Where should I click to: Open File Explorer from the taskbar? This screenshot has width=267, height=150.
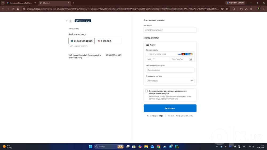[146, 147]
